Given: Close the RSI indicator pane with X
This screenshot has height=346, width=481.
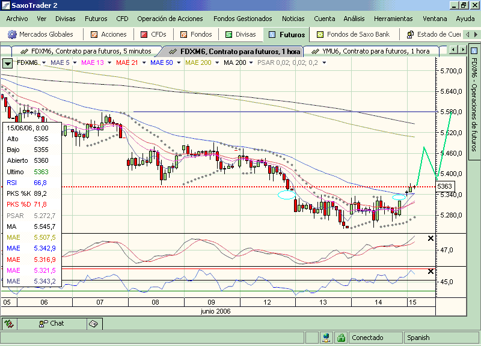Looking at the screenshot, I should [x=430, y=272].
